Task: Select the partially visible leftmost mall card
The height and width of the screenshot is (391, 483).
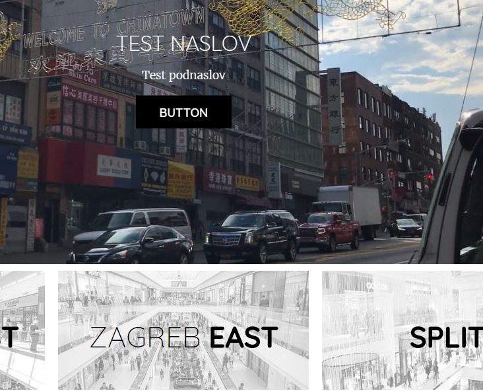Action: 22,330
